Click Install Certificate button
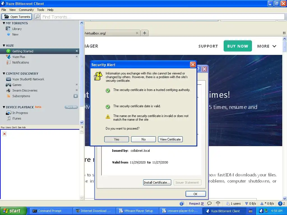287x215 pixels. coord(157,183)
